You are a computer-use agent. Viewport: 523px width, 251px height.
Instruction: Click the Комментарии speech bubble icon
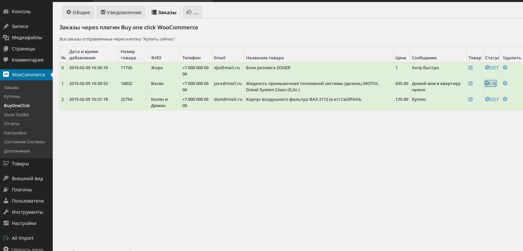[x=6, y=60]
